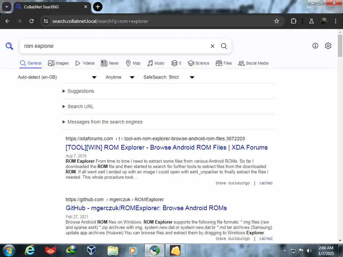Bookmark this page with star
343x257 pixels.
point(277,21)
